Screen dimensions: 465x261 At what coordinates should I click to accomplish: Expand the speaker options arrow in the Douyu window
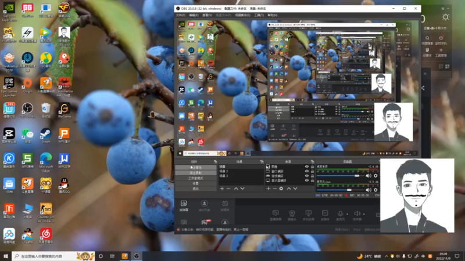364,214
